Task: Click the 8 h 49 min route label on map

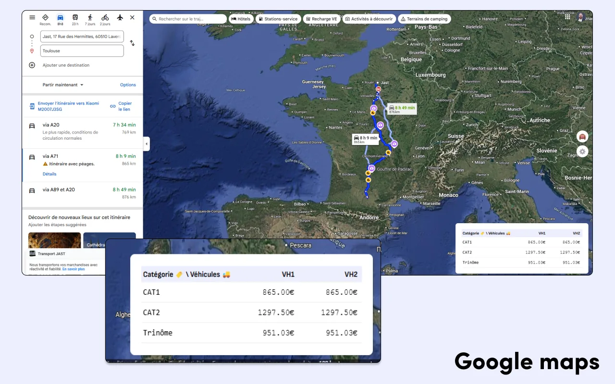Action: click(x=402, y=109)
